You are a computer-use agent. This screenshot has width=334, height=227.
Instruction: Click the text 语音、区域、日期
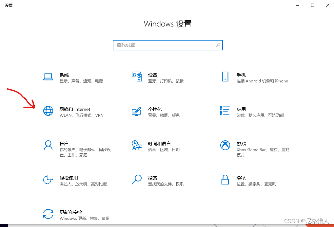(164, 149)
